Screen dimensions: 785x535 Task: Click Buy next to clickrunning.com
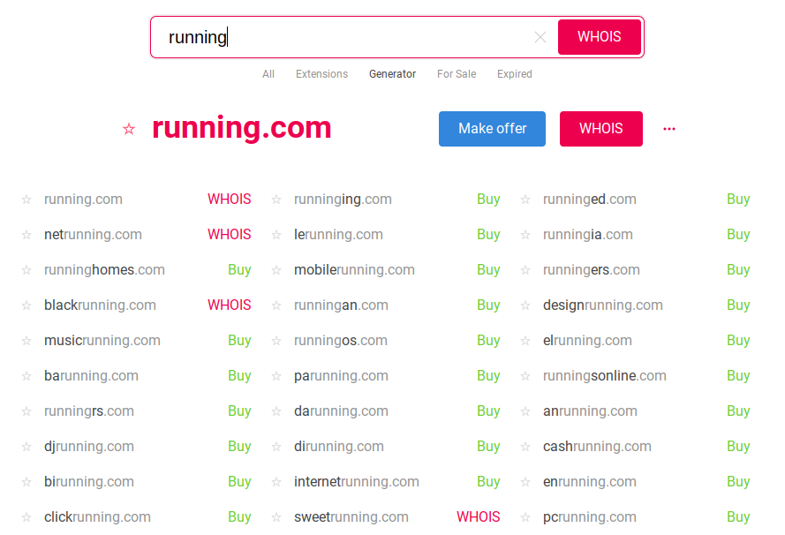(239, 516)
